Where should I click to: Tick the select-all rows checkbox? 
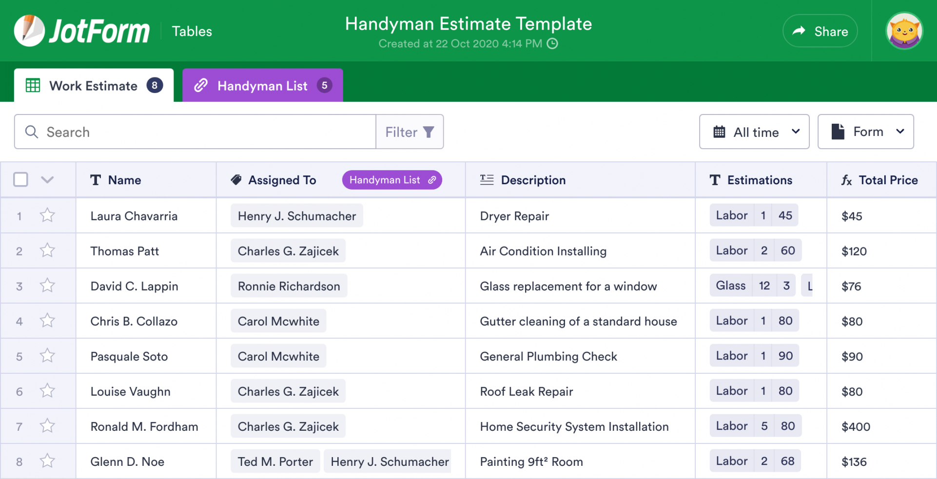coord(20,179)
